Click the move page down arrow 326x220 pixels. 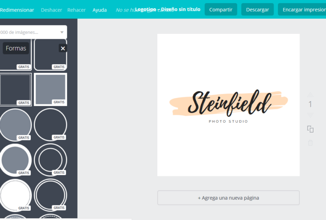click(x=310, y=115)
